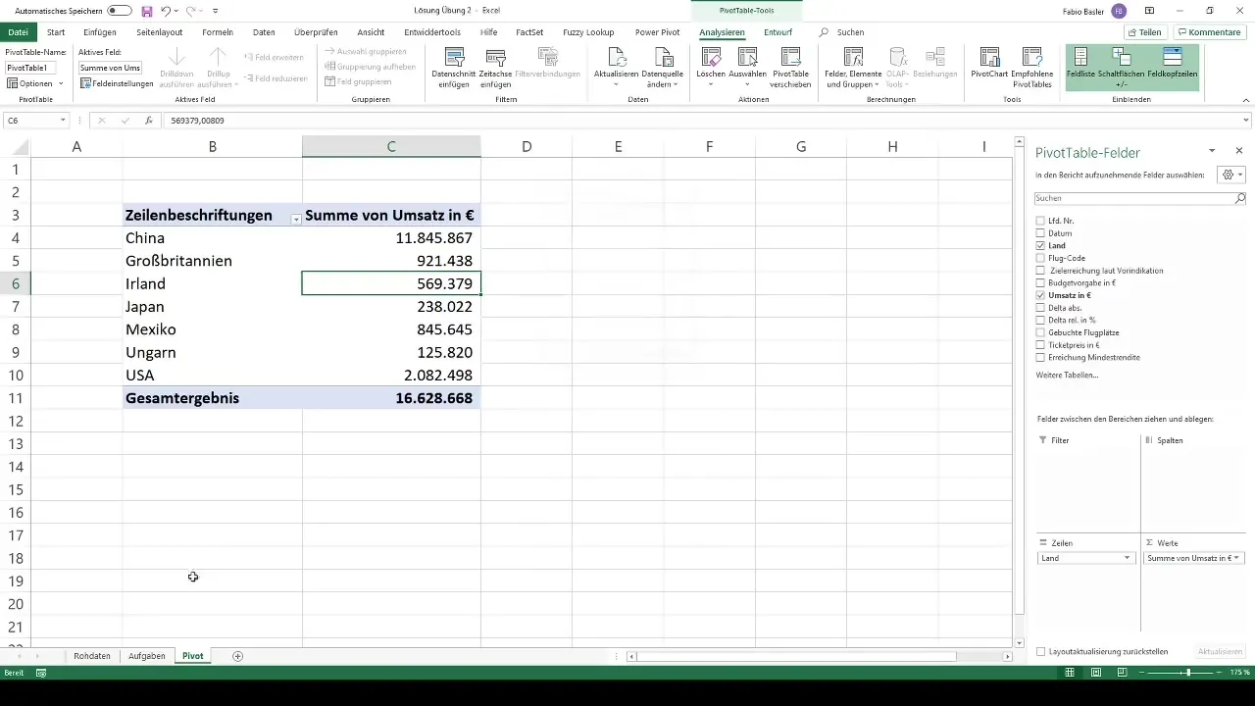This screenshot has height=706, width=1255.
Task: Check Layoutaktualisierung zurückstellen
Action: [x=1040, y=651]
